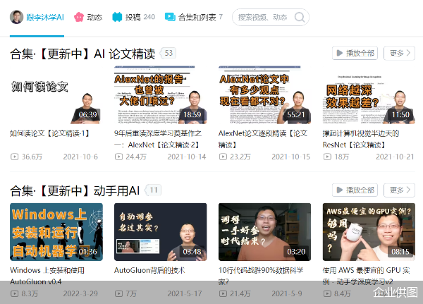Open title Windows 上安装和使用 AutoGluon v0.4

47,276
